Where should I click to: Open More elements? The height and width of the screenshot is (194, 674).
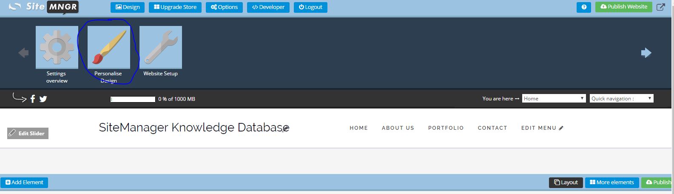pyautogui.click(x=612, y=183)
